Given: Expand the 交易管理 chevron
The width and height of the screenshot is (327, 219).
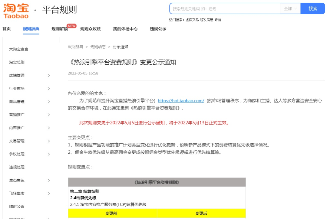Looking at the screenshot, I should [48, 141].
